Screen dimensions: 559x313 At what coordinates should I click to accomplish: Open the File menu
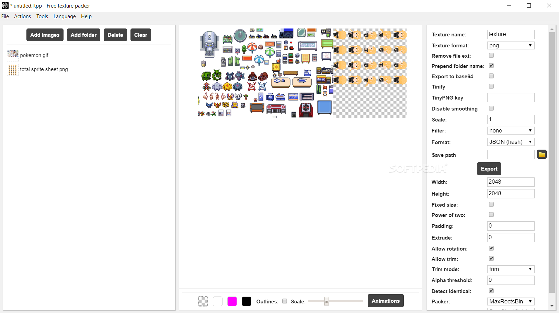coord(5,16)
